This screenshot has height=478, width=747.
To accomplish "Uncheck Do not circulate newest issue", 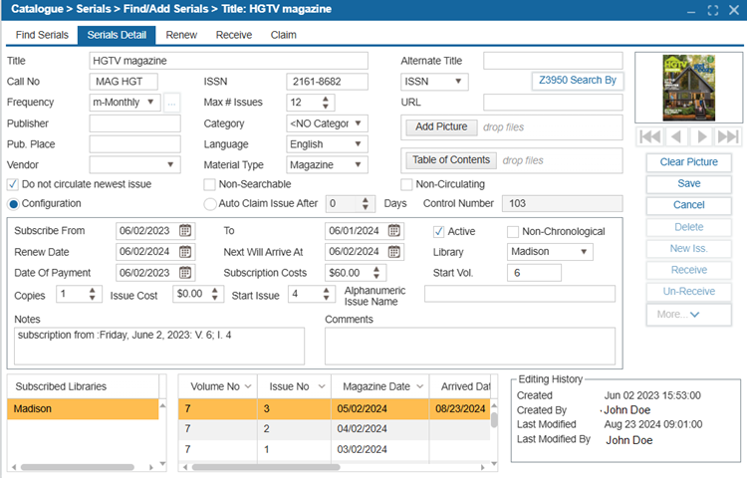I will click(13, 184).
